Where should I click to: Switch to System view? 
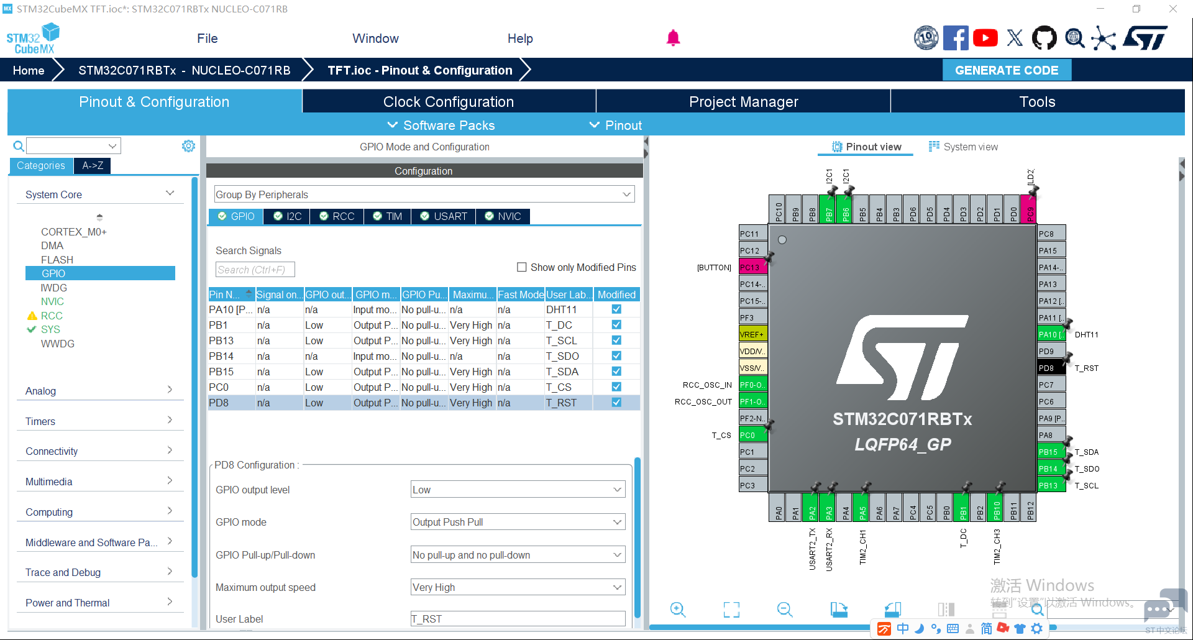pyautogui.click(x=963, y=147)
